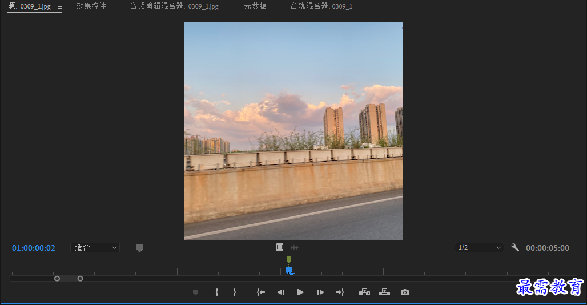Click the drag video only filmstrip icon

tap(280, 247)
